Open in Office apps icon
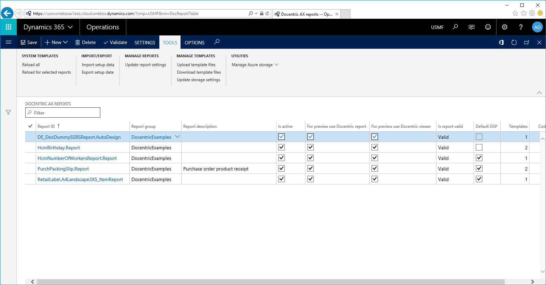Image resolution: width=546 pixels, height=285 pixels. (501, 42)
